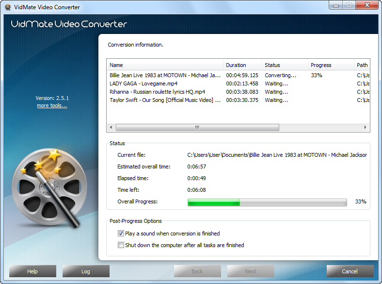
Task: Click the disabled Next button
Action: [x=251, y=271]
